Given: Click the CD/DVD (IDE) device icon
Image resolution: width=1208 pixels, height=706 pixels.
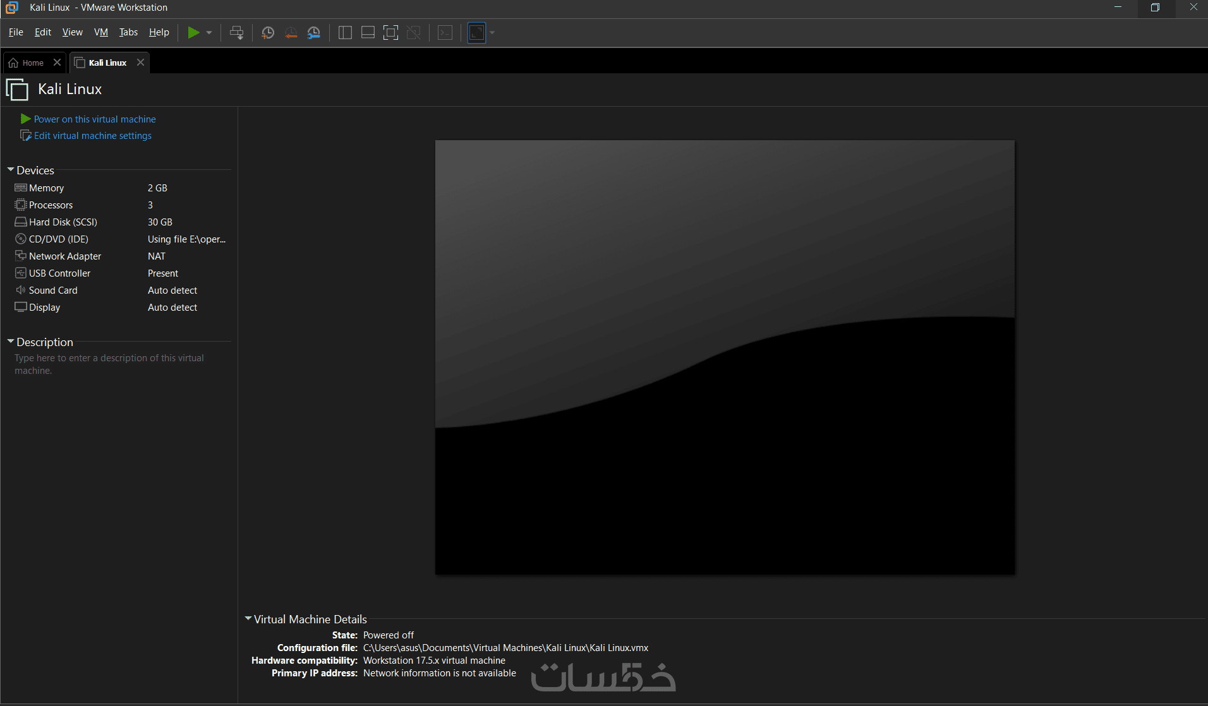Looking at the screenshot, I should click(21, 239).
